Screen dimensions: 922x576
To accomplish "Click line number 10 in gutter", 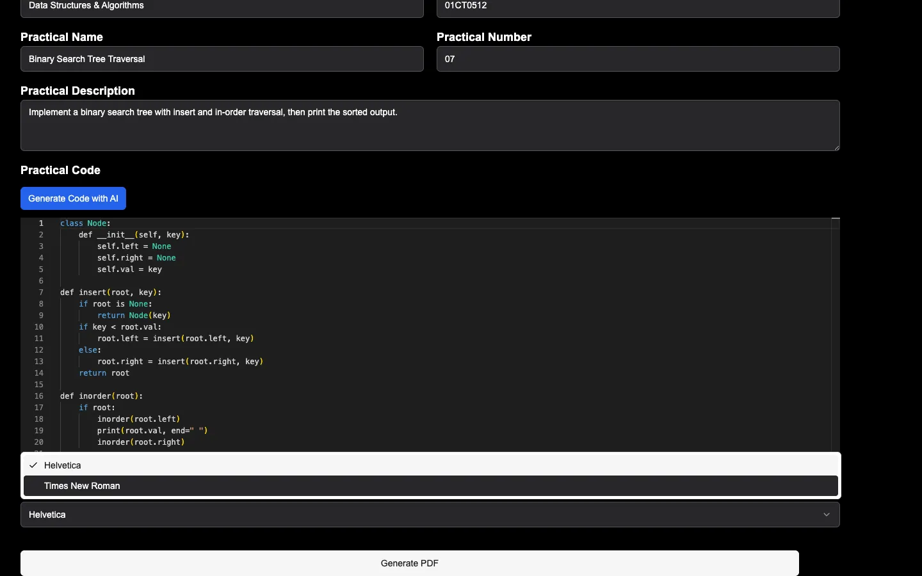I will [39, 327].
